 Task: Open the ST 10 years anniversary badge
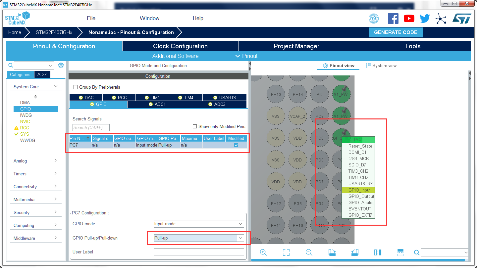374,19
